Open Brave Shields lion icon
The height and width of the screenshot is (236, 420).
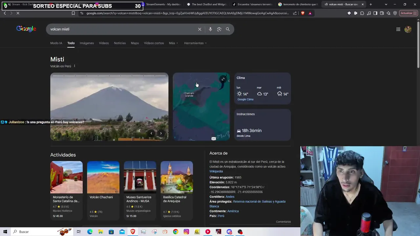(302, 13)
